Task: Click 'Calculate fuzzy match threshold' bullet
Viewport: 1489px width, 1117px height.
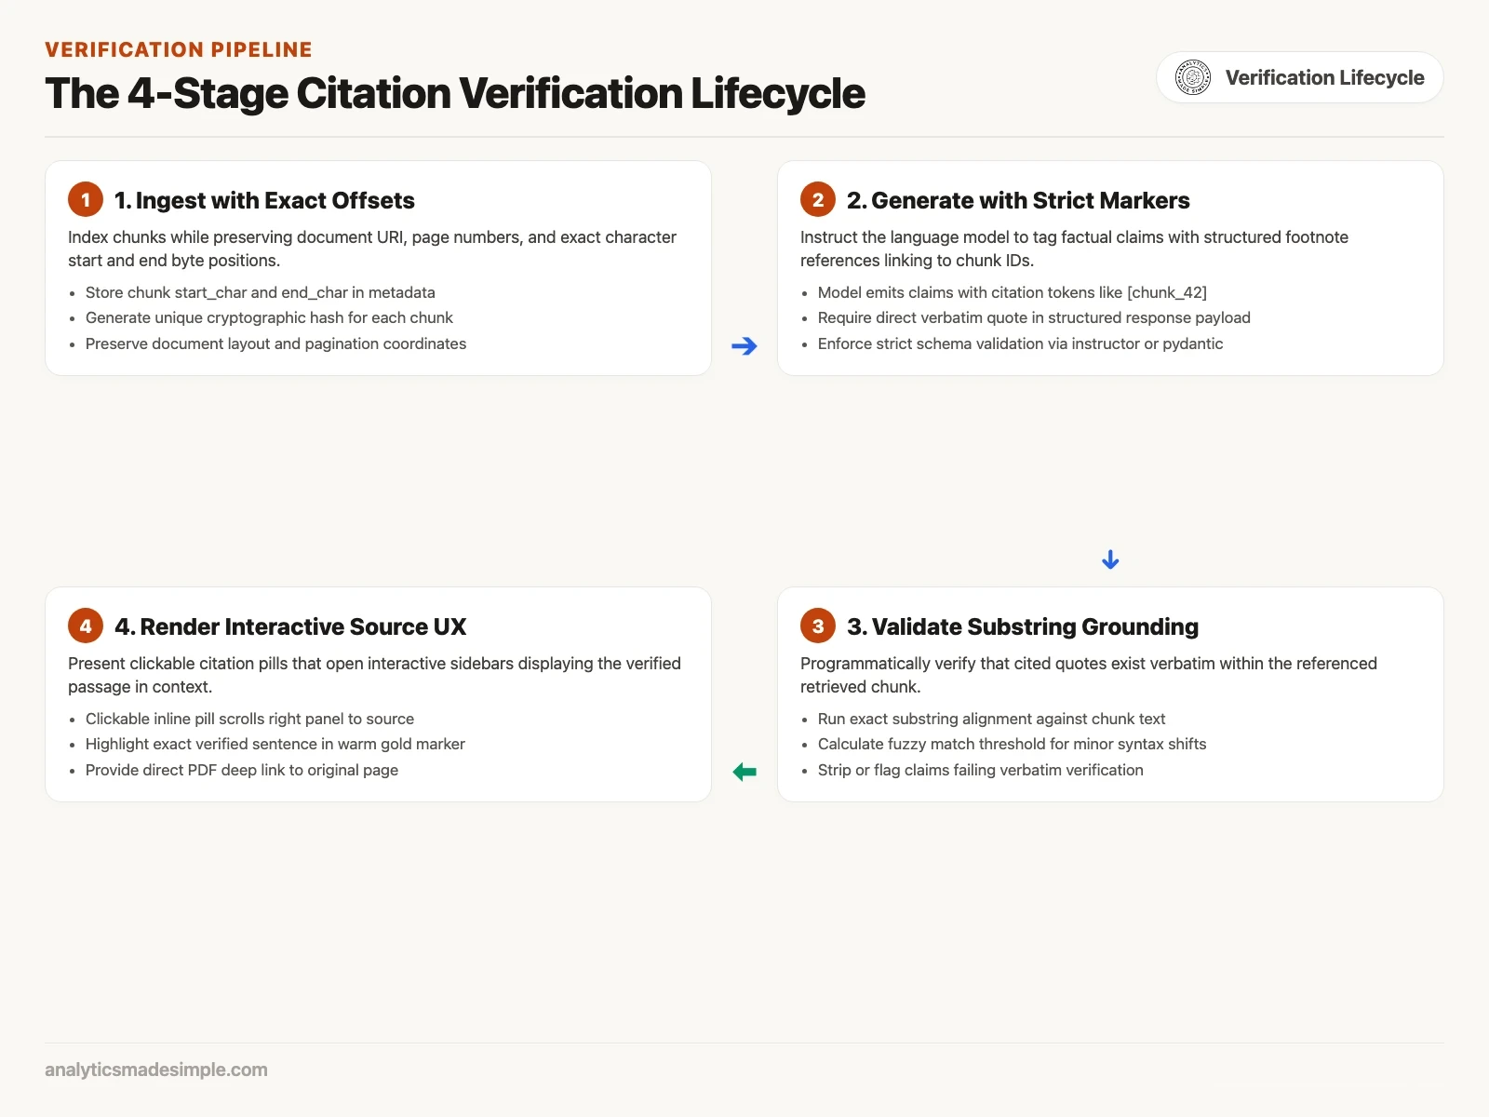Action: pos(1012,744)
